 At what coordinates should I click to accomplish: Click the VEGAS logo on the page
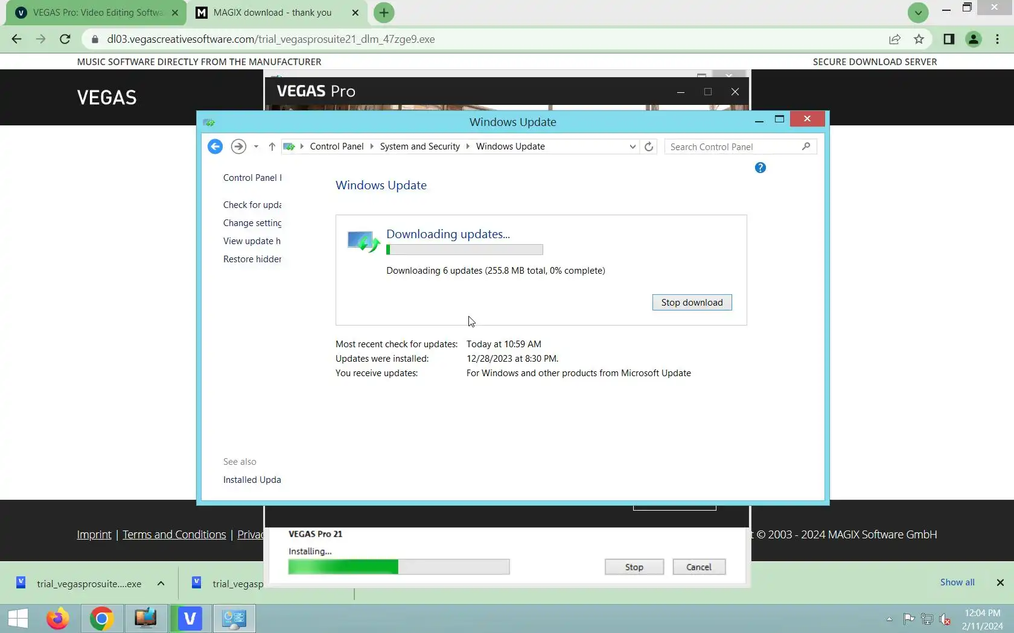click(x=107, y=98)
